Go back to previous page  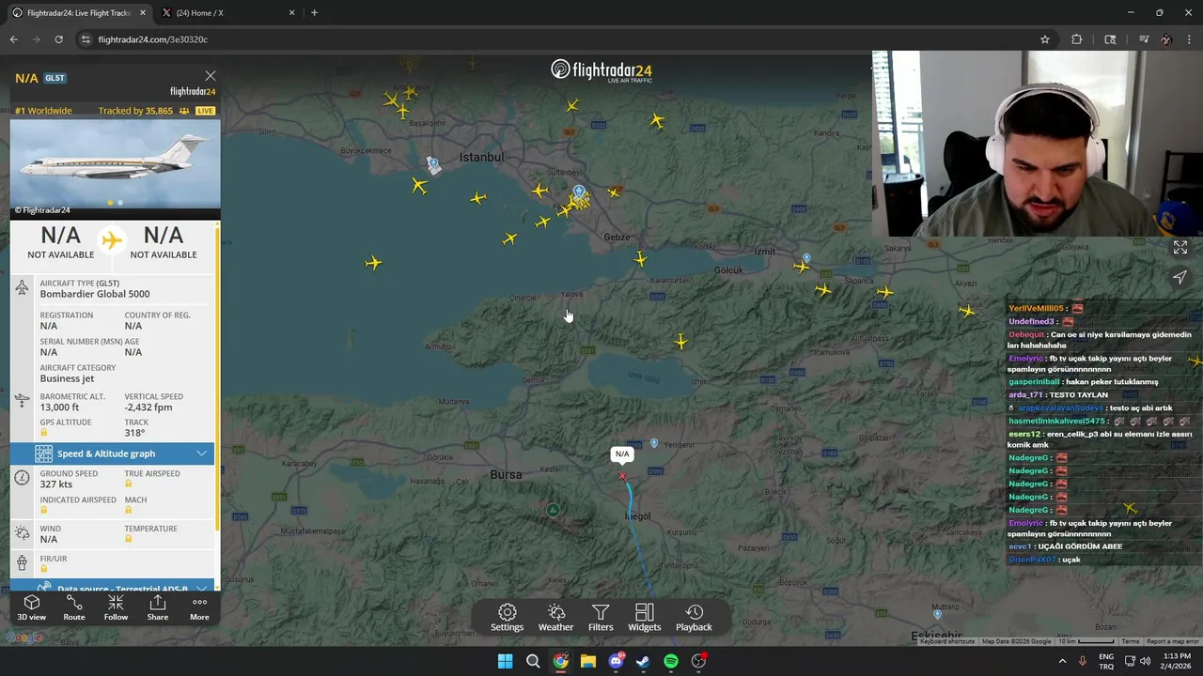14,39
